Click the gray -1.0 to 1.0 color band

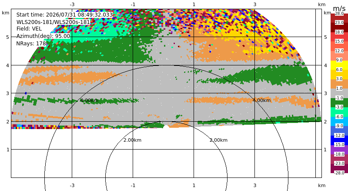point(339,93)
